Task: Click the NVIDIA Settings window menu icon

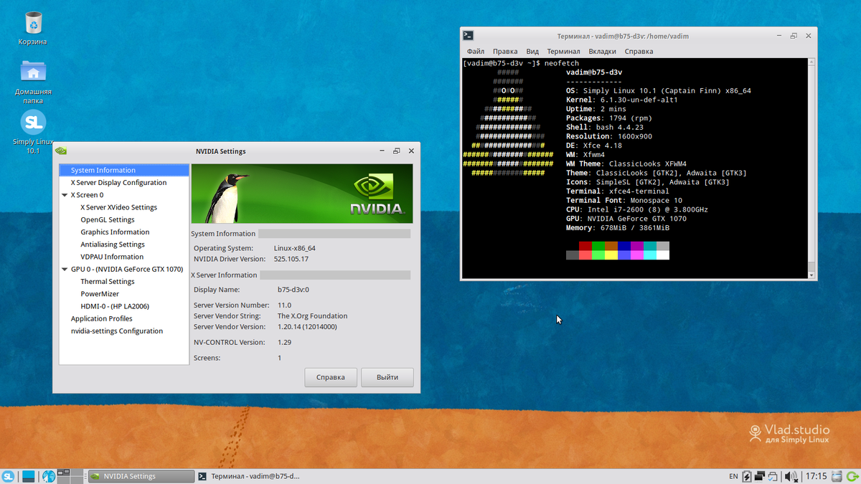Action: point(61,151)
